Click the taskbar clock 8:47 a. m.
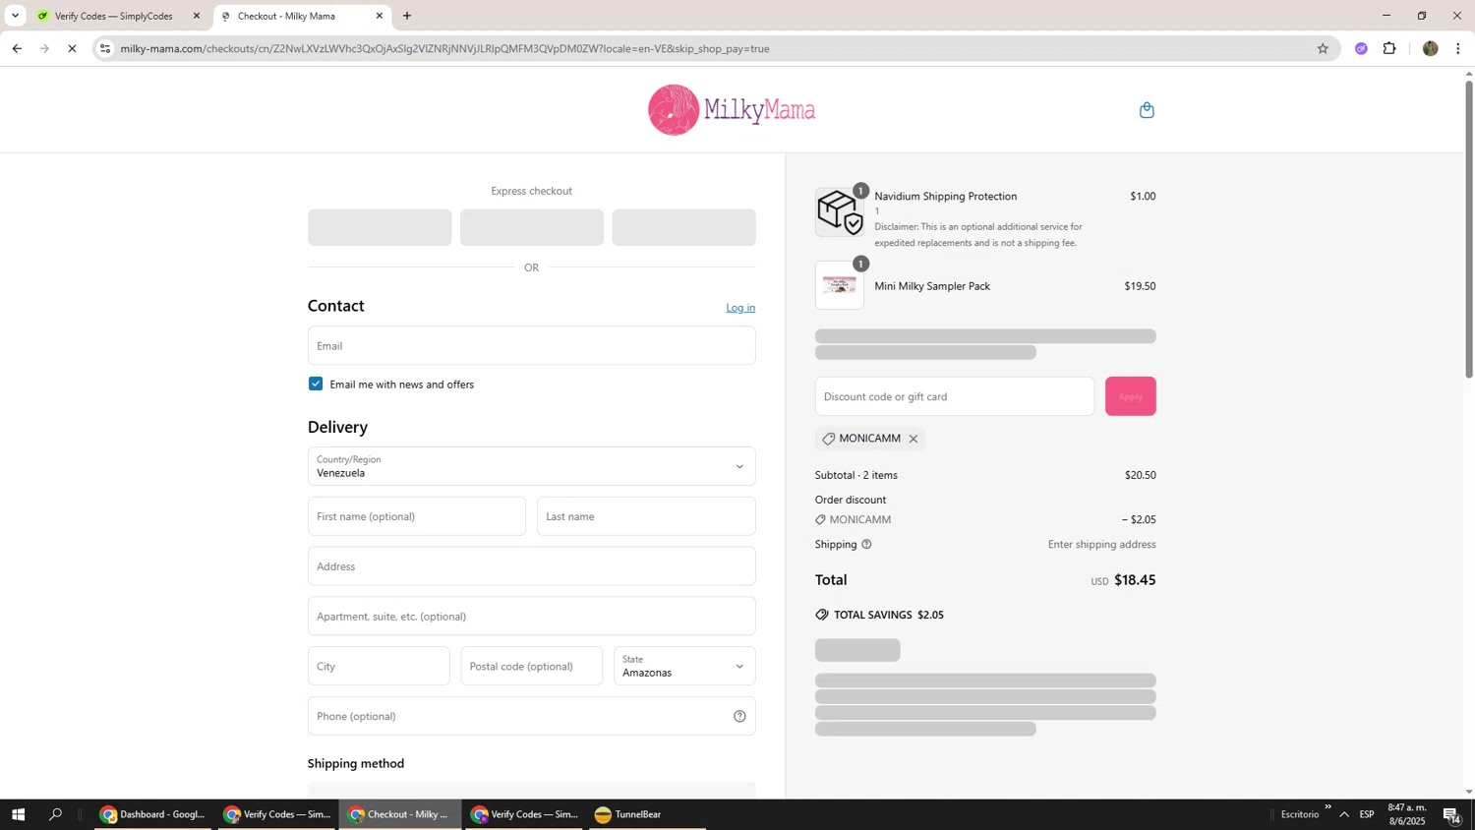 coord(1406,814)
